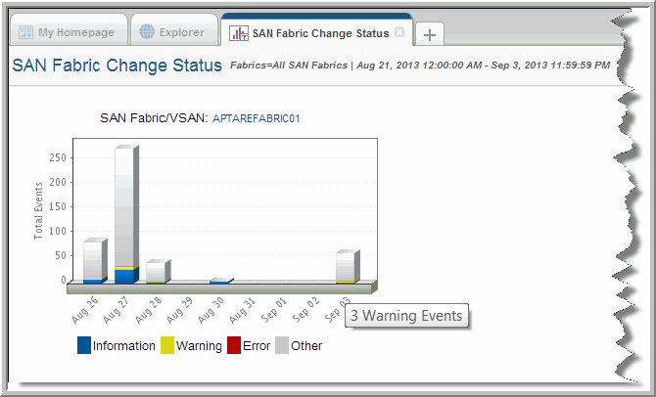Click the Sep 03 bar in chart
Viewport: 656px width, 397px height.
point(345,267)
